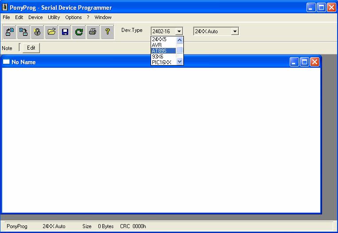Minimize the PonyProg main window

[x=311, y=8]
